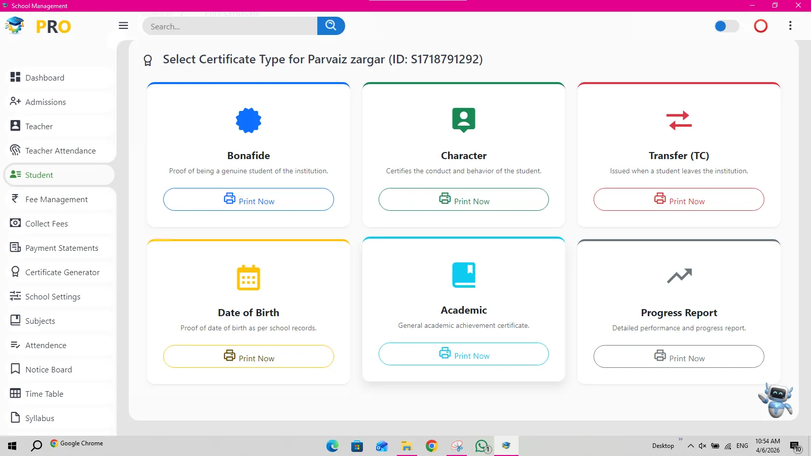The height and width of the screenshot is (456, 811).
Task: Click the cyan Academic book icon
Action: coord(464,275)
